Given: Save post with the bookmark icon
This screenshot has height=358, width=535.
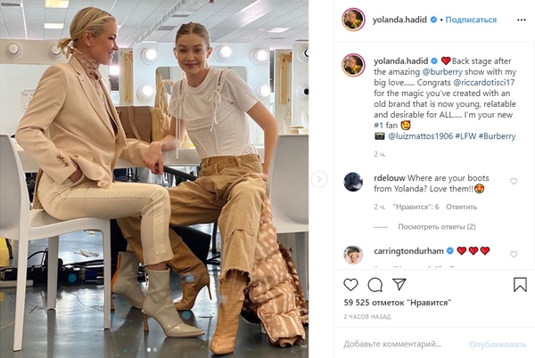Looking at the screenshot, I should 520,284.
